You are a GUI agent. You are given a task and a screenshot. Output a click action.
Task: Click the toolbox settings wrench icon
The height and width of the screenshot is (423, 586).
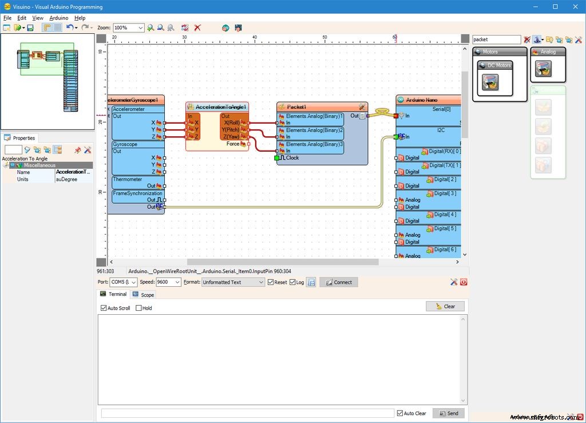[x=579, y=39]
